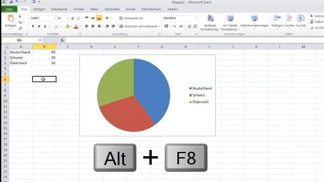The width and height of the screenshot is (324, 182).
Task: Click the Save icon in quick access toolbar
Action: pos(11,2)
